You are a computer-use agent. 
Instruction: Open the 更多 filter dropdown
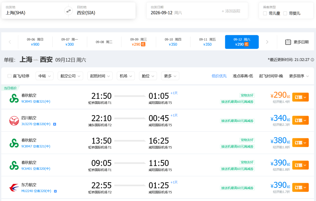tap(170, 76)
